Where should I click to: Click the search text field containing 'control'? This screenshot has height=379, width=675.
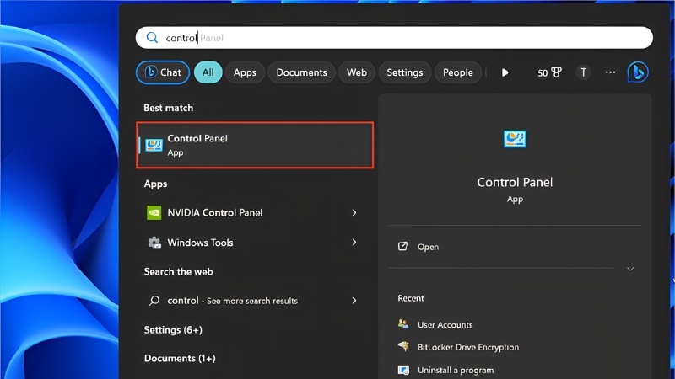click(394, 37)
